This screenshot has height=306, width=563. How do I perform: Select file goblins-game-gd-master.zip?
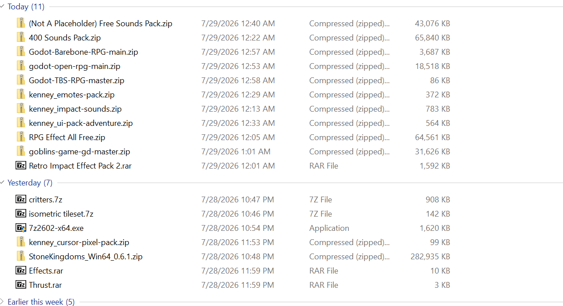(x=80, y=152)
